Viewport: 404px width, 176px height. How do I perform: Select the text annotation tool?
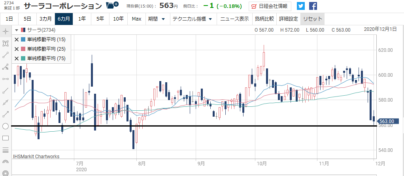[x=6, y=43]
